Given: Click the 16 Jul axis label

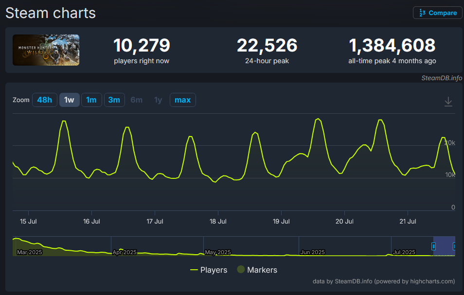Looking at the screenshot, I should pyautogui.click(x=91, y=222).
